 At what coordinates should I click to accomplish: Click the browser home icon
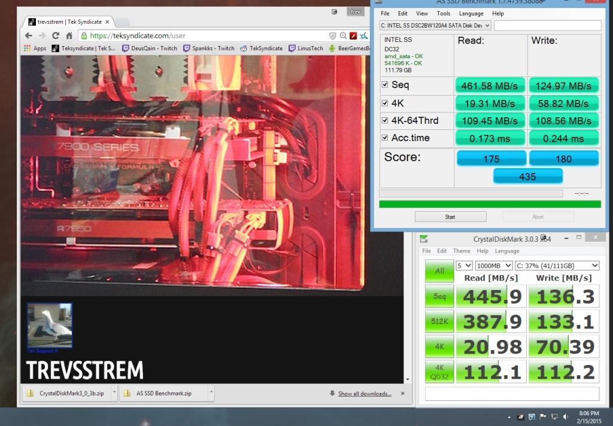pos(69,36)
